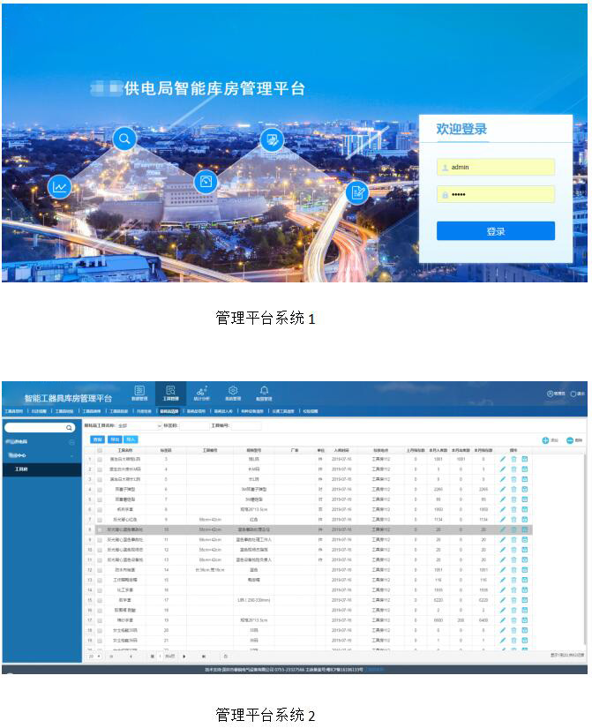The height and width of the screenshot is (728, 592).
Task: Open the page size dropdown showing 20
Action: [x=96, y=657]
